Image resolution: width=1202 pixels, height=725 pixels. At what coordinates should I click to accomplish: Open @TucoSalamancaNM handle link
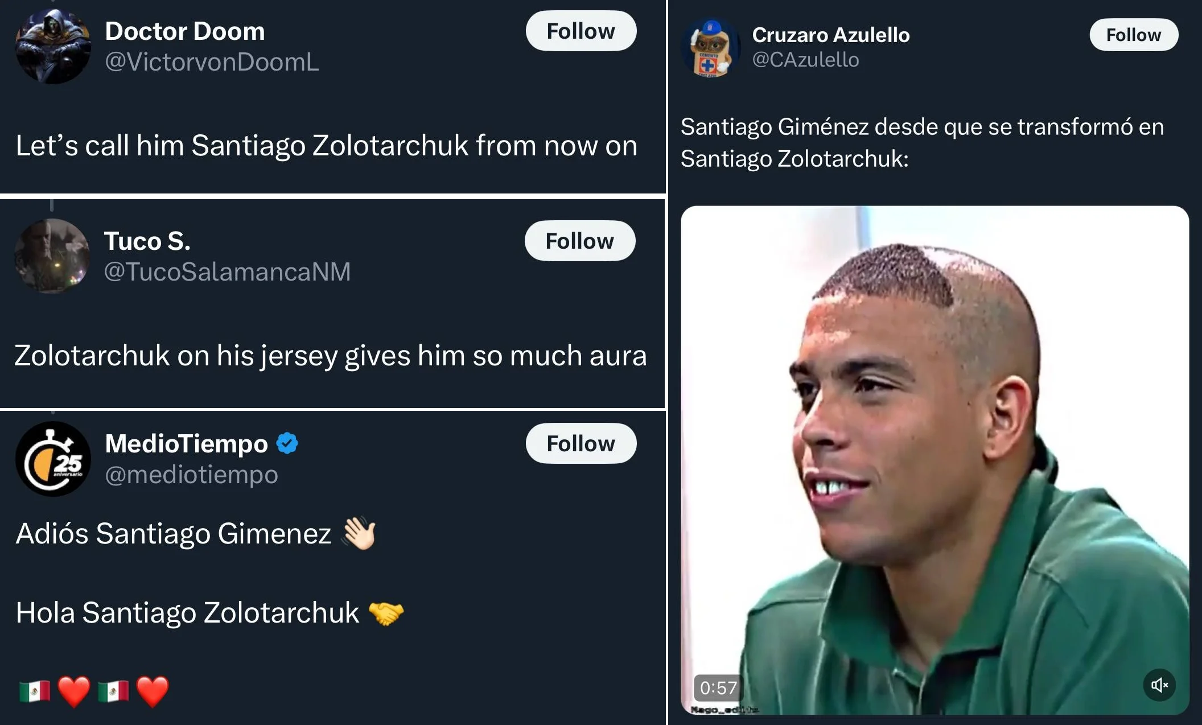pos(227,271)
